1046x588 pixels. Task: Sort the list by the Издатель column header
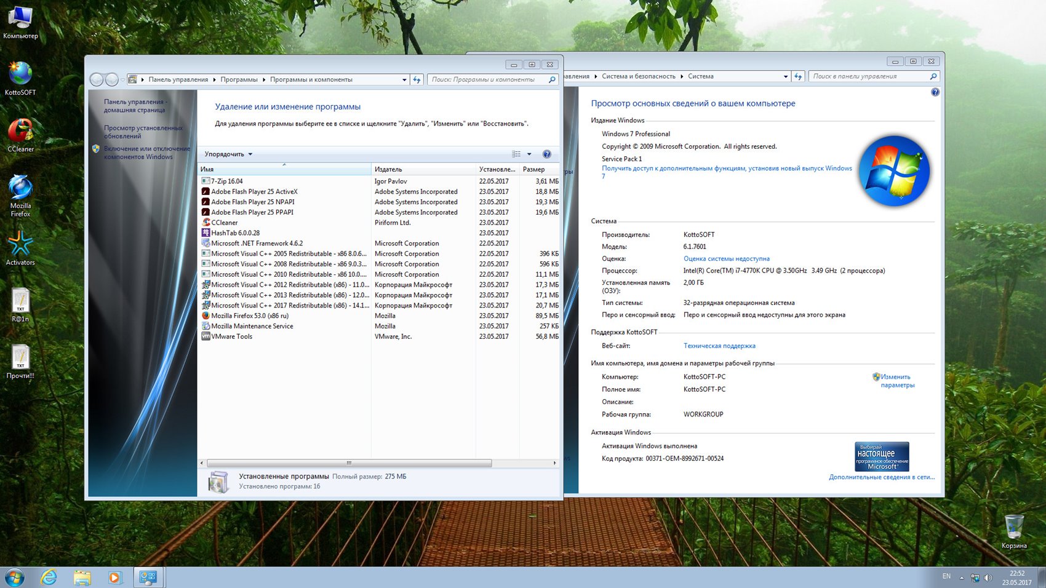423,169
